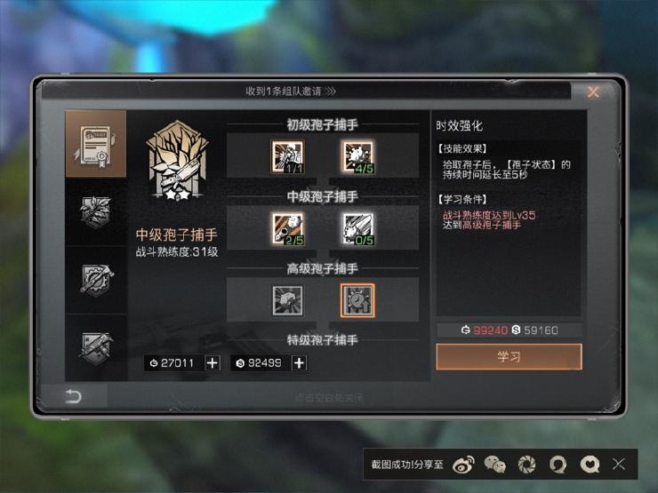Open the plant shield tab in sidebar
Viewport: 658px width, 493px height.
96,212
